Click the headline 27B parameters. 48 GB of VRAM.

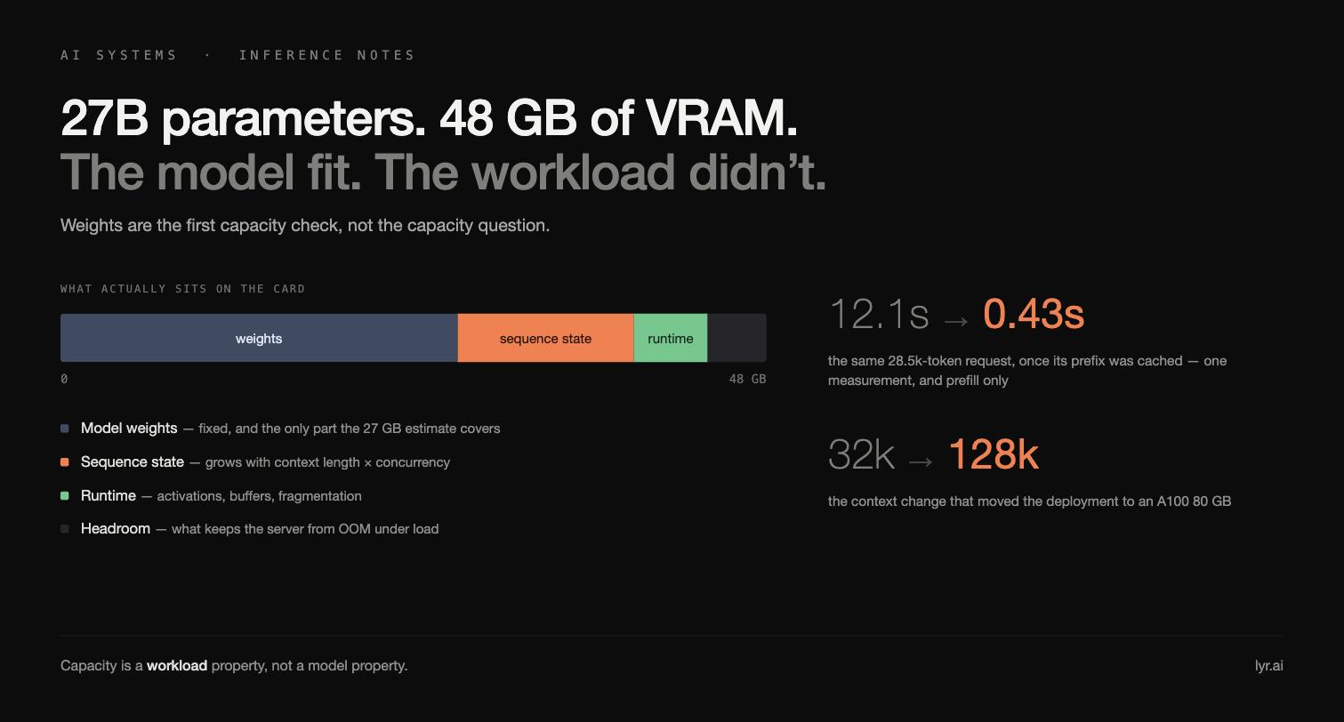coord(429,117)
